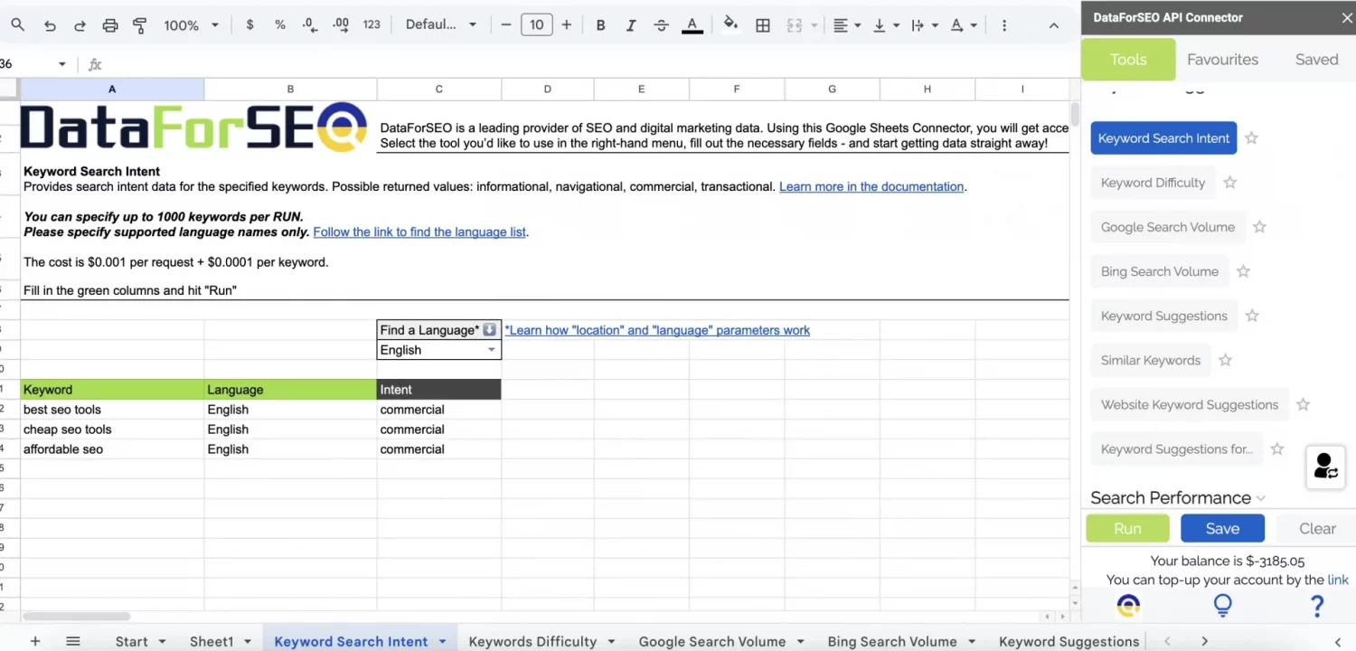Switch to the Google Search Volume sheet tab
Image resolution: width=1356 pixels, height=651 pixels.
[x=721, y=641]
